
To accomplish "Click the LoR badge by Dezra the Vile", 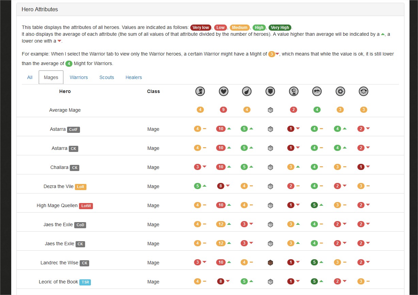I will click(81, 187).
